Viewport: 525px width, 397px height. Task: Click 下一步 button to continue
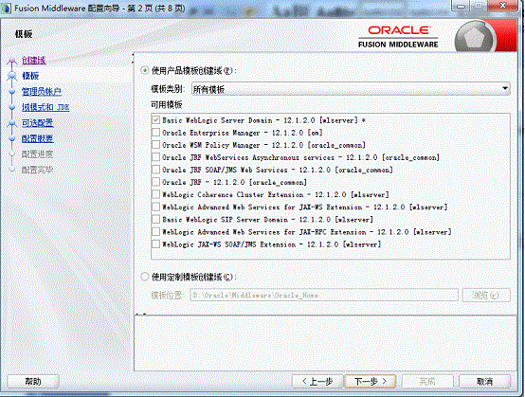click(x=371, y=381)
